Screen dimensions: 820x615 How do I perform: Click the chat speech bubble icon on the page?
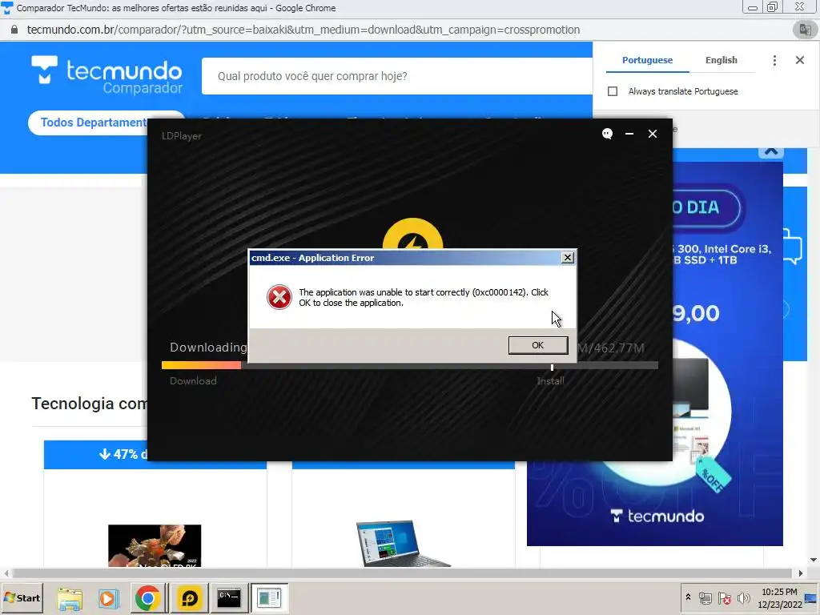(793, 246)
